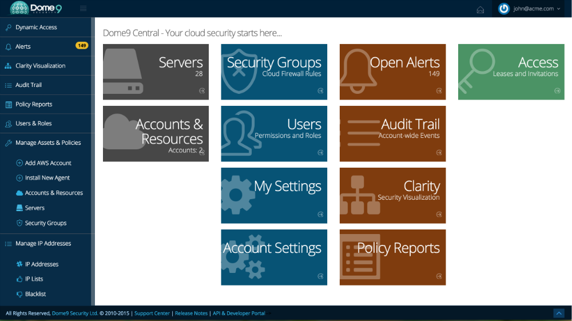
Task: Open Support Center footer link
Action: (x=152, y=314)
